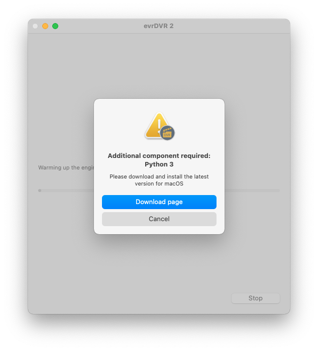Click the progress bar start indicator dot
The image size is (318, 351).
point(40,191)
